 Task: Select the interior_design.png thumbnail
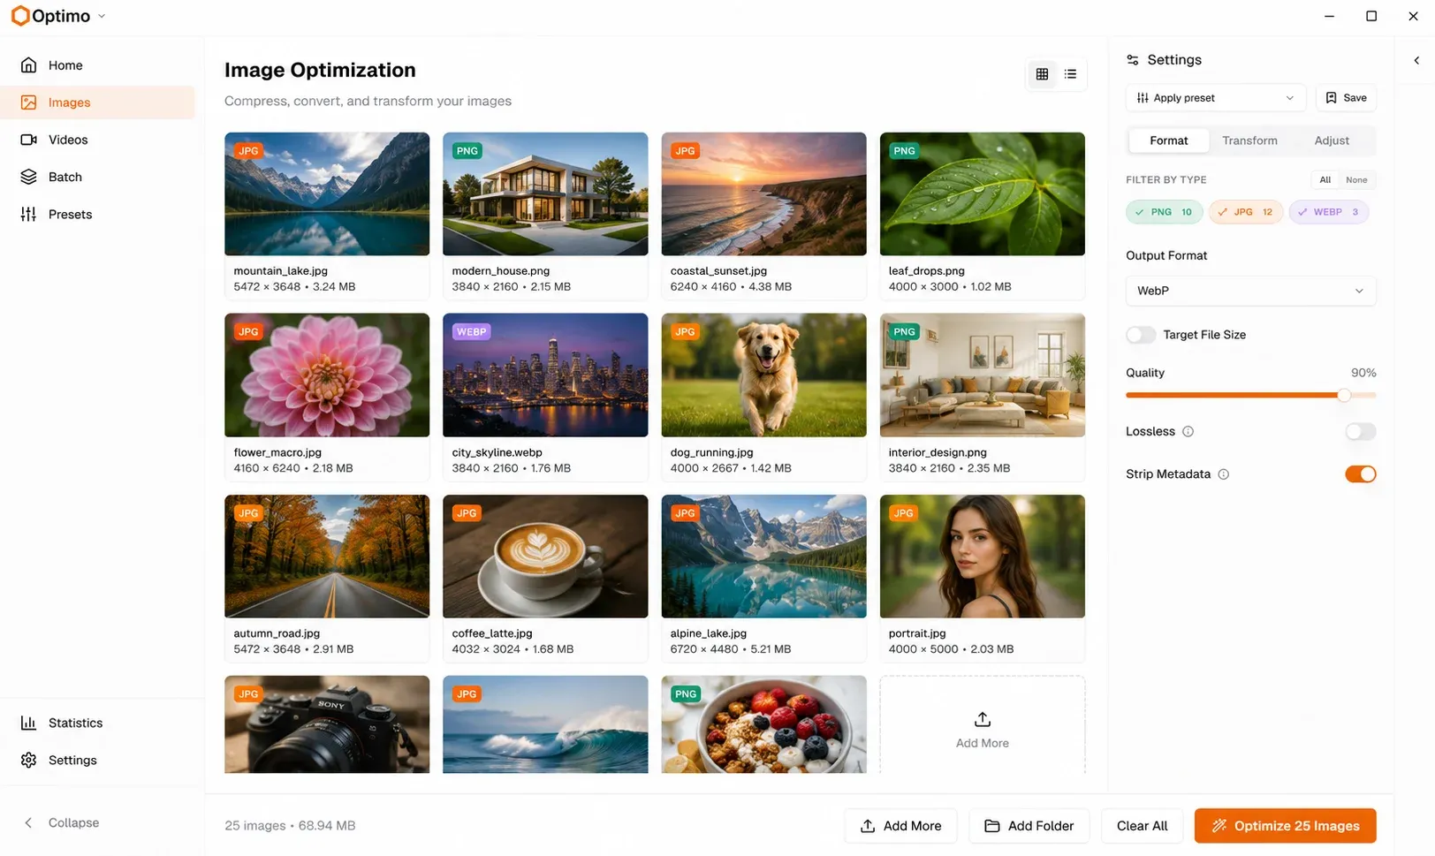pos(982,375)
